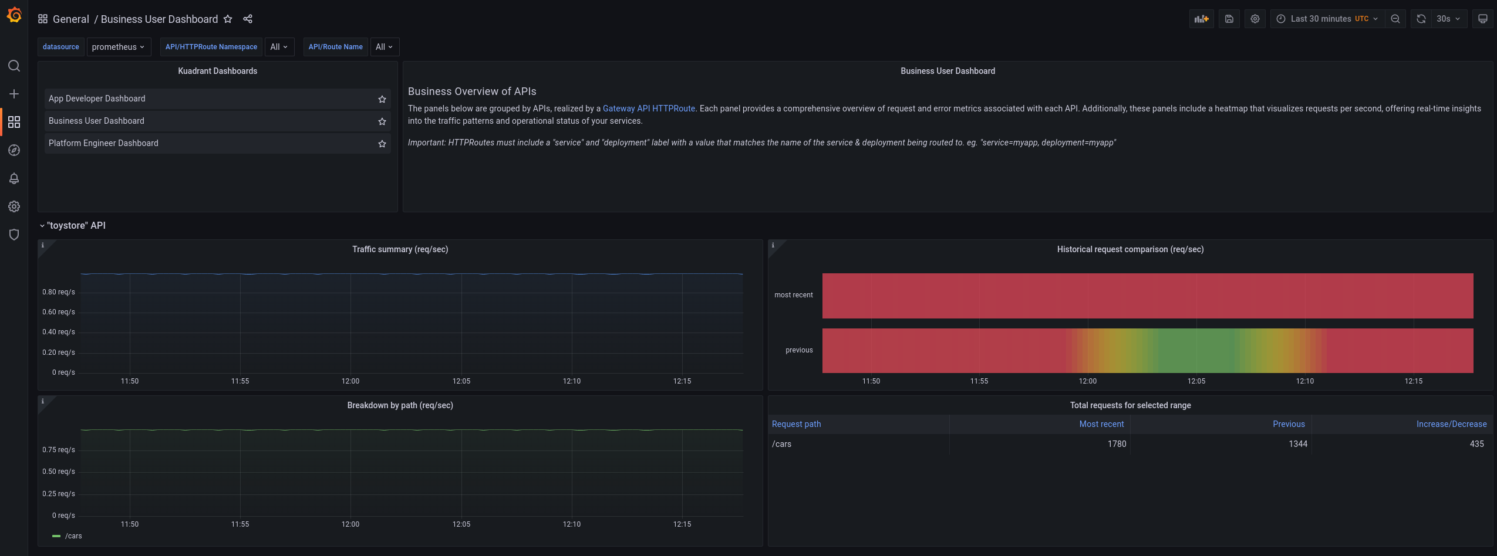This screenshot has width=1497, height=556.
Task: Open Server Admin shield icon
Action: click(14, 234)
